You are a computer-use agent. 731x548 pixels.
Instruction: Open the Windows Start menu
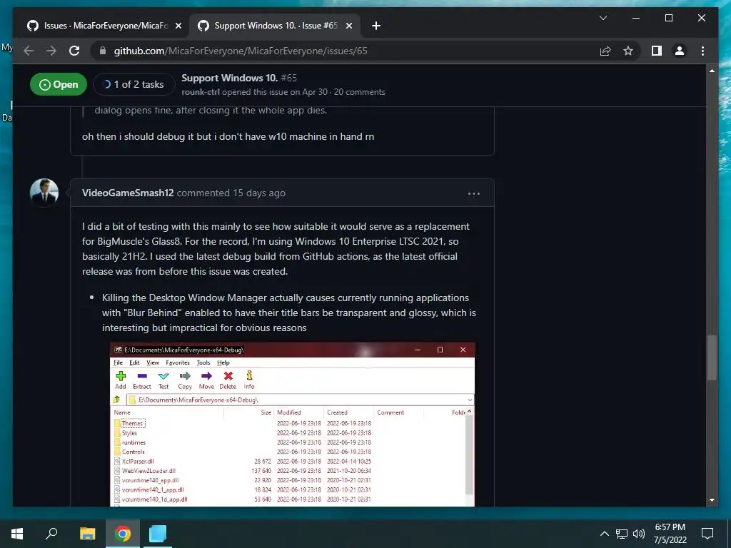click(x=17, y=534)
